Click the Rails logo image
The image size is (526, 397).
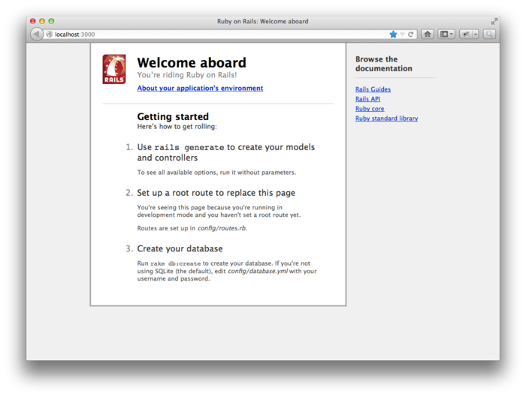(114, 69)
